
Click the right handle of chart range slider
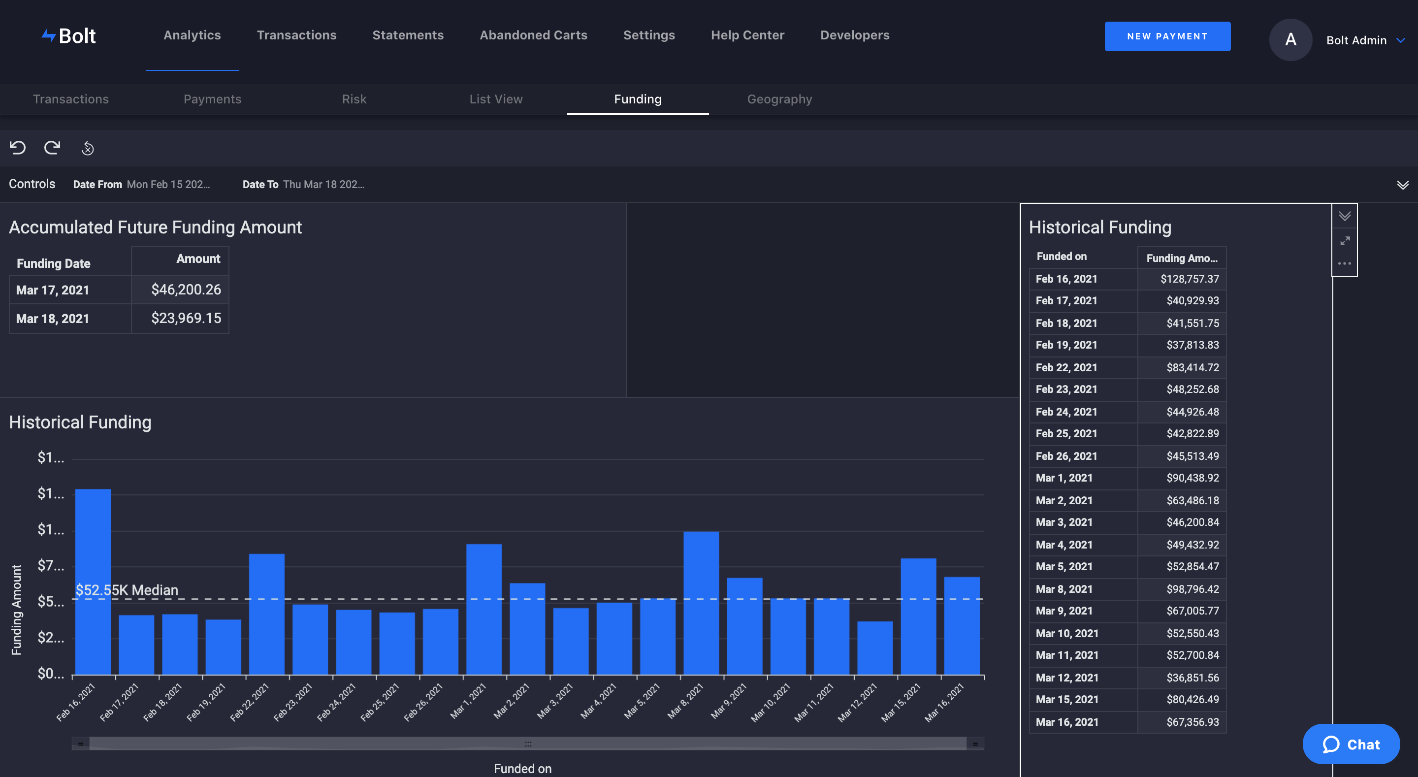pos(975,744)
